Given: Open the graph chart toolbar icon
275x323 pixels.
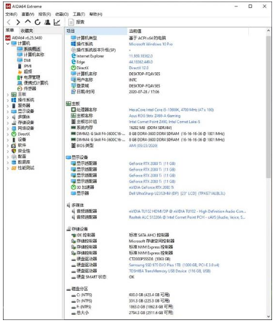Looking at the screenshot, I should pos(57,22).
